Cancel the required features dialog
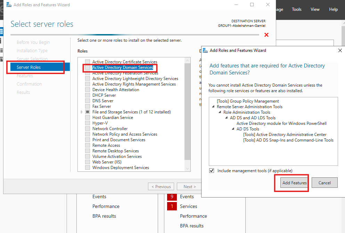Screen dimensions: 345x233 pos(325,183)
